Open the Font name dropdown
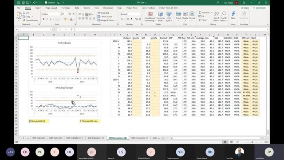The image size is (284, 160). [60, 14]
